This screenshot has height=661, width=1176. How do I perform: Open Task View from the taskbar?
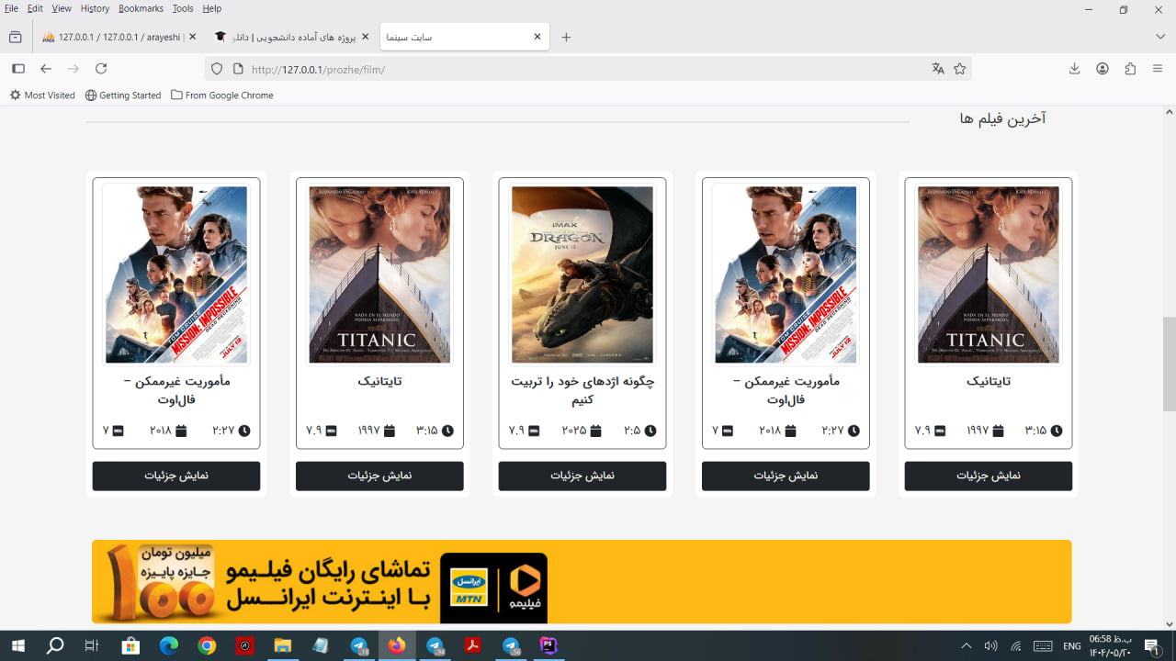92,646
